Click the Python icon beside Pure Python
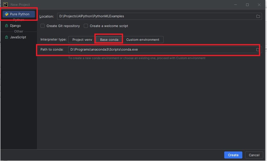This screenshot has width=267, height=161. click(7, 14)
